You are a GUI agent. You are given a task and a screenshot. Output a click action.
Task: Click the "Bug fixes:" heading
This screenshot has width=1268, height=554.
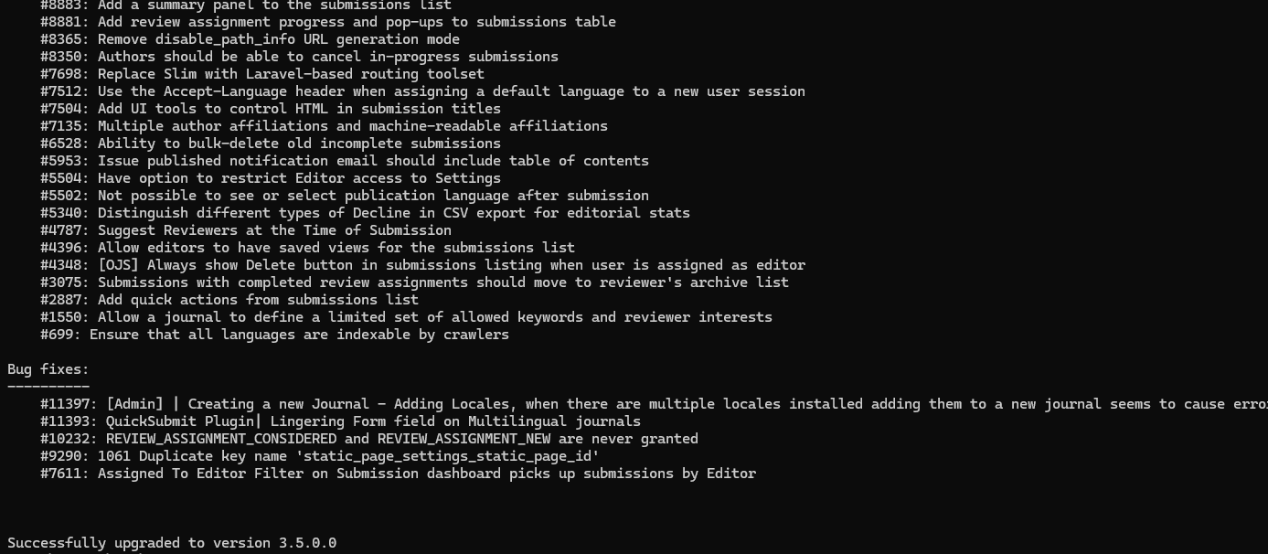(48, 369)
